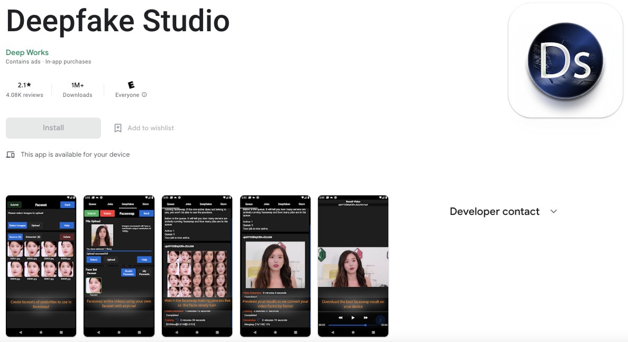Screen dimensions: 628x342
Task: Open the faceswap training grid screenshot
Action: 197,266
